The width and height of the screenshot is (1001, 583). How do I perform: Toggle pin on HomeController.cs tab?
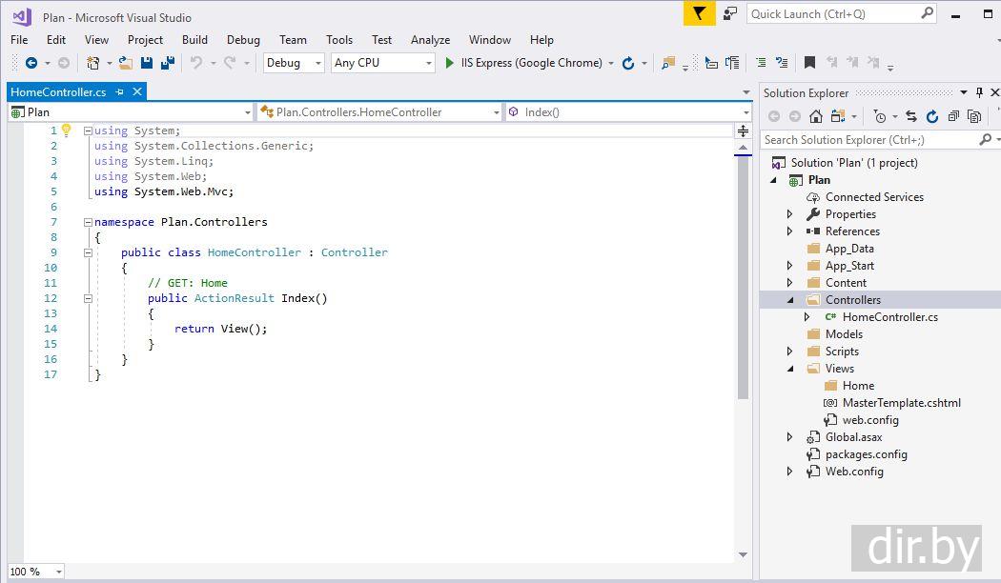(120, 92)
